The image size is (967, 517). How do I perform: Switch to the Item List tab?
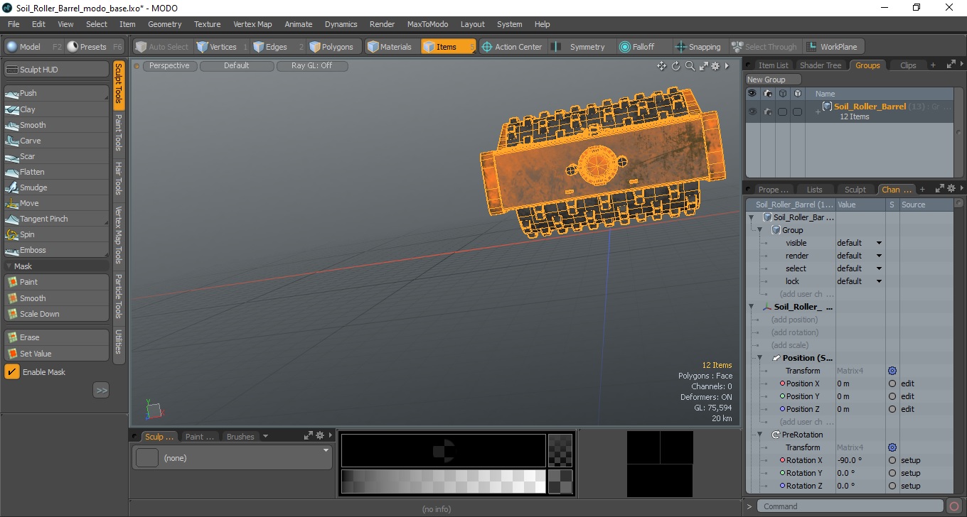773,65
